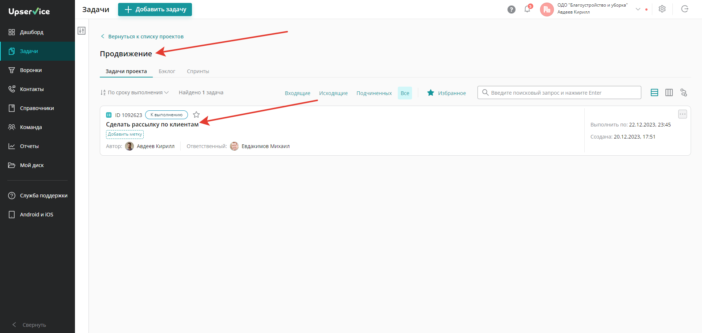Screen dimensions: 702x333
Task: Return via Вернуться к списку проектов
Action: 142,37
